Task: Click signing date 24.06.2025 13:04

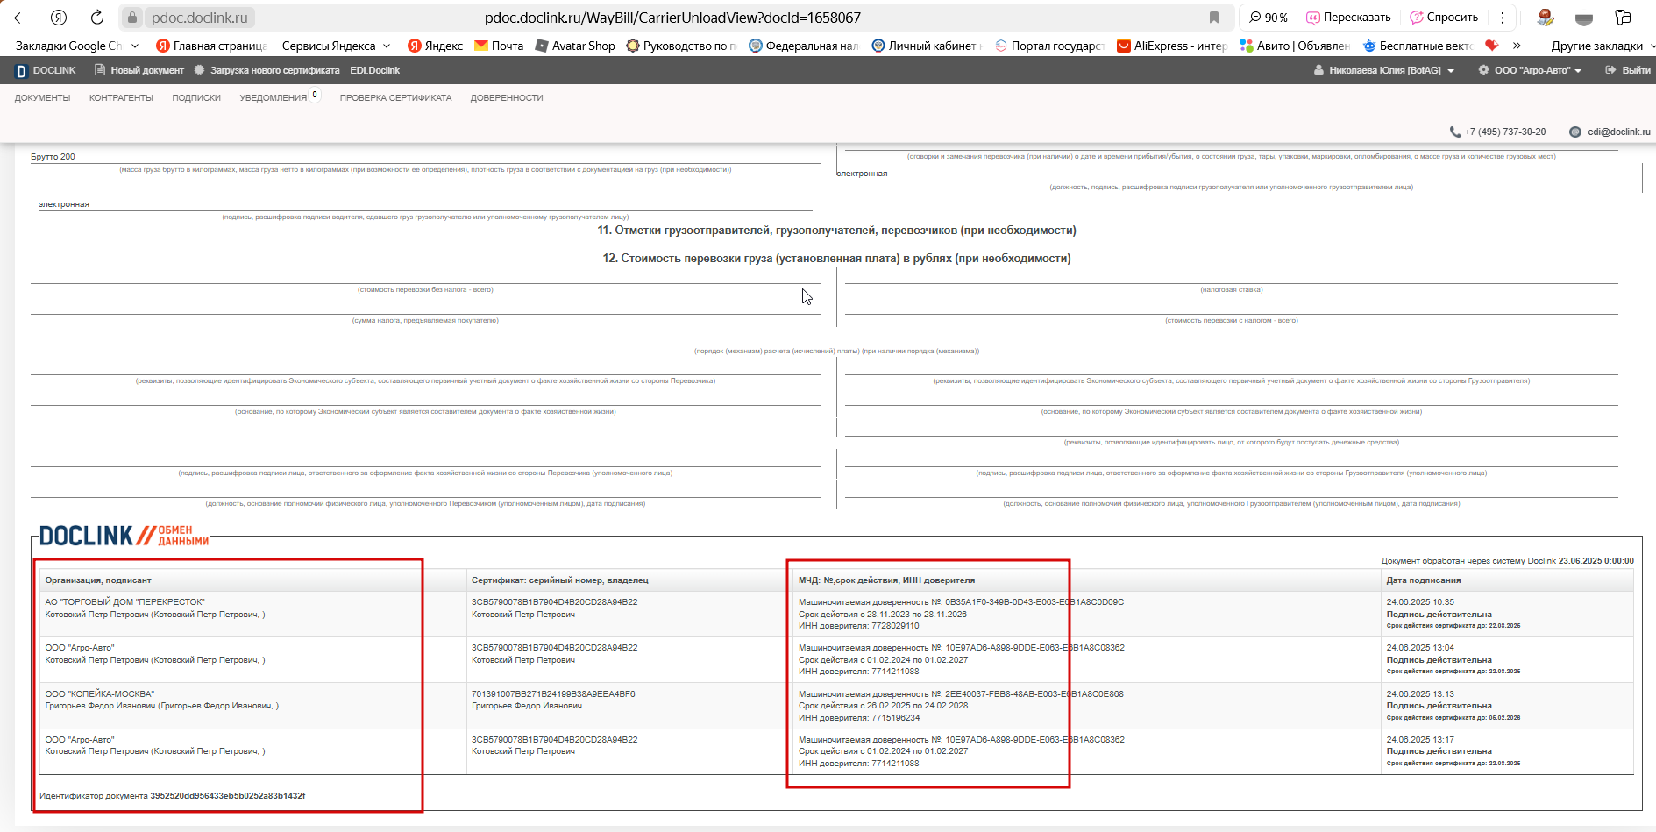Action: tap(1420, 648)
